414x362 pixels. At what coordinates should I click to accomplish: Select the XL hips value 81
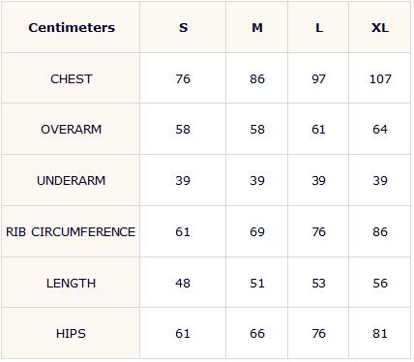coord(380,333)
